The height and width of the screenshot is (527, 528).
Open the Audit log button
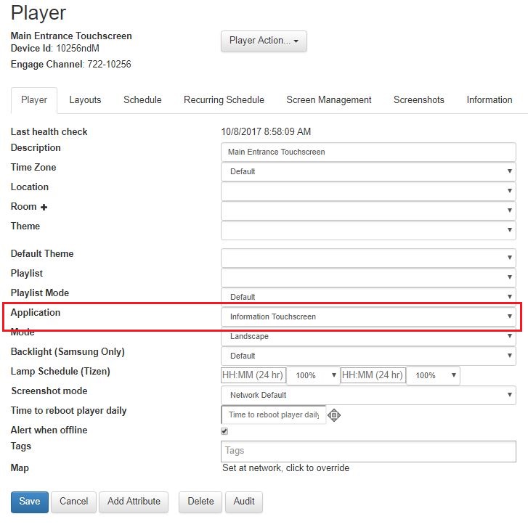(x=244, y=502)
